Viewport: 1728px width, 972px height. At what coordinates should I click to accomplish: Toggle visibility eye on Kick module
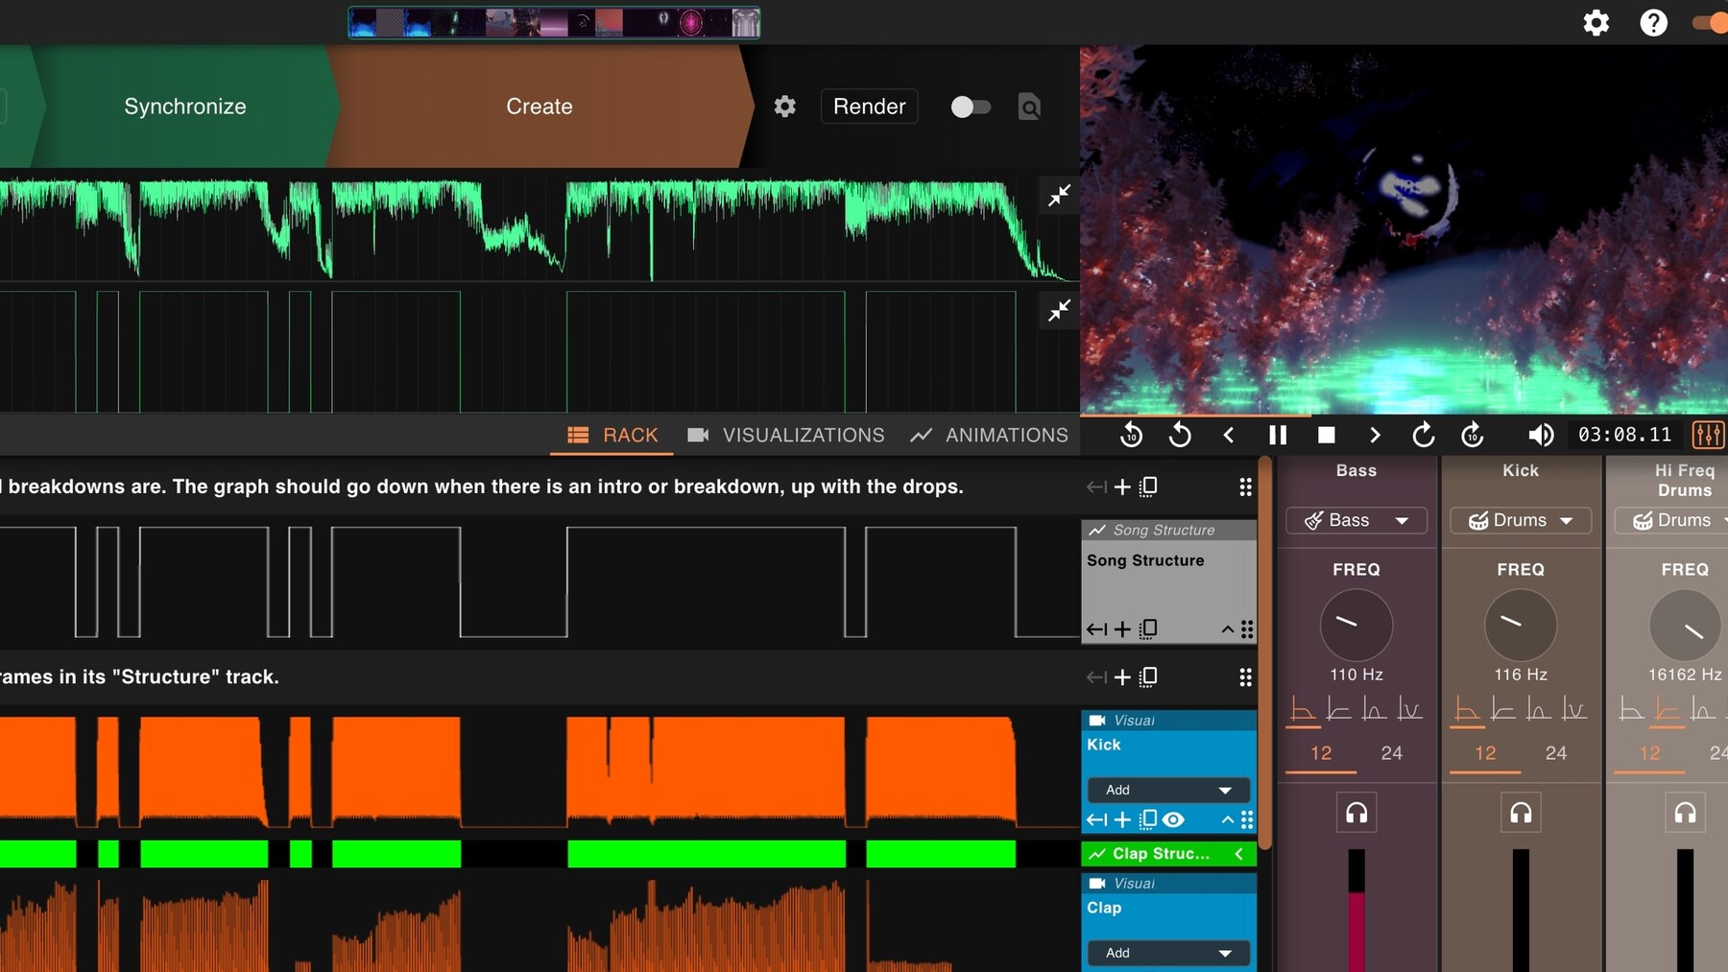[x=1173, y=819]
